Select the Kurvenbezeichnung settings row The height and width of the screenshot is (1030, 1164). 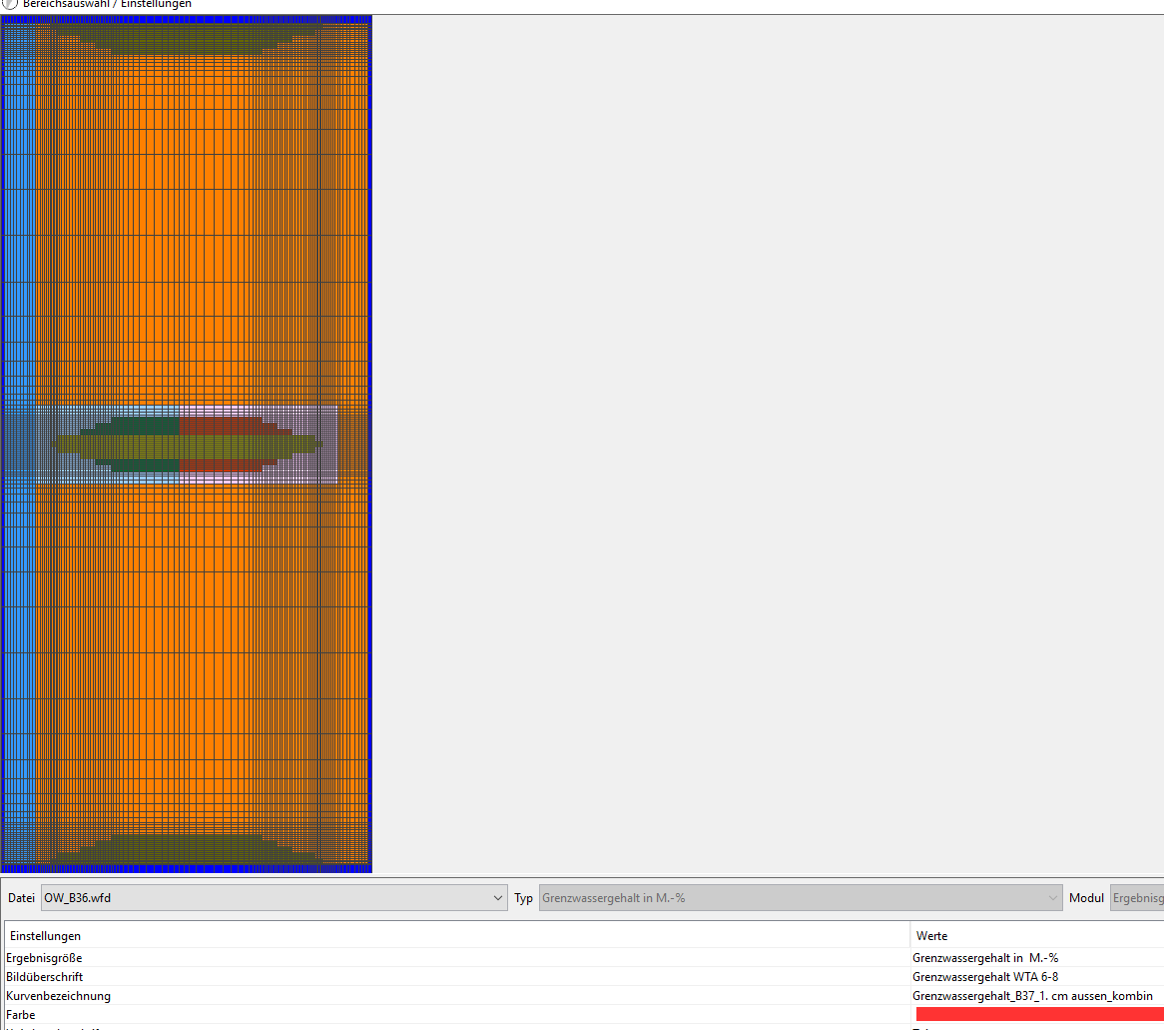coord(58,996)
